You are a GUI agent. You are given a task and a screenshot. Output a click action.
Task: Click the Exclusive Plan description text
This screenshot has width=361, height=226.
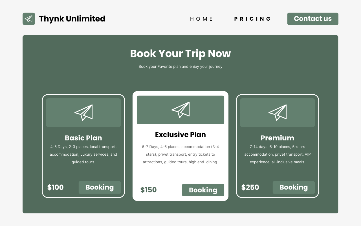[x=180, y=155]
